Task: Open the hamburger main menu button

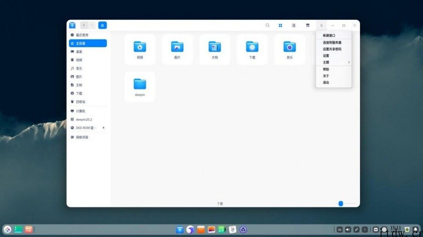Action: point(321,25)
